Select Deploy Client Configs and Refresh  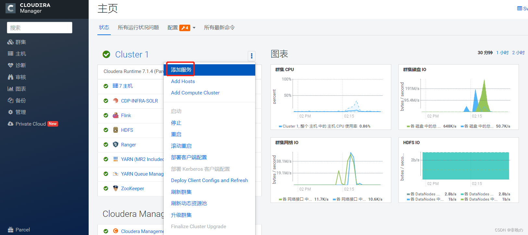coord(209,180)
